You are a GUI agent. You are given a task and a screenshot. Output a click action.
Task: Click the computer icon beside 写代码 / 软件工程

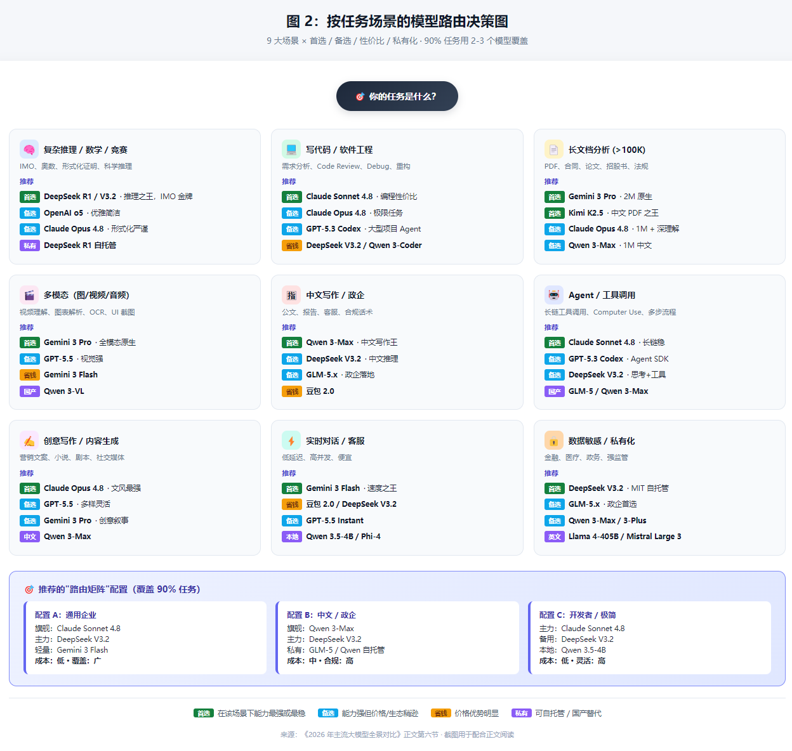tap(291, 150)
